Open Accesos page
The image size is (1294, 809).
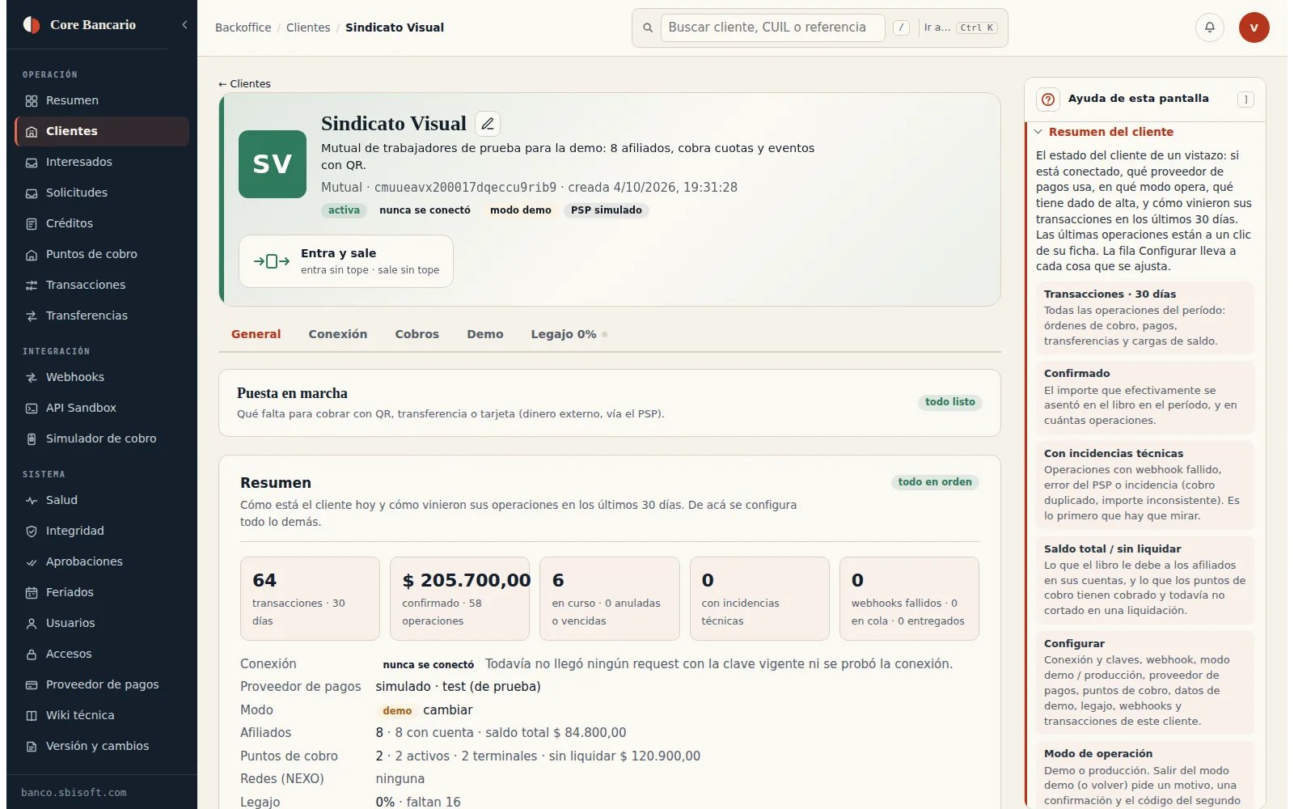click(x=102, y=654)
